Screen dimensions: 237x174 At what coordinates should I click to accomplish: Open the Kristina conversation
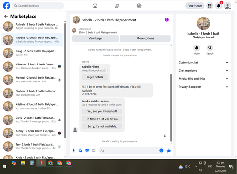[x=32, y=106]
